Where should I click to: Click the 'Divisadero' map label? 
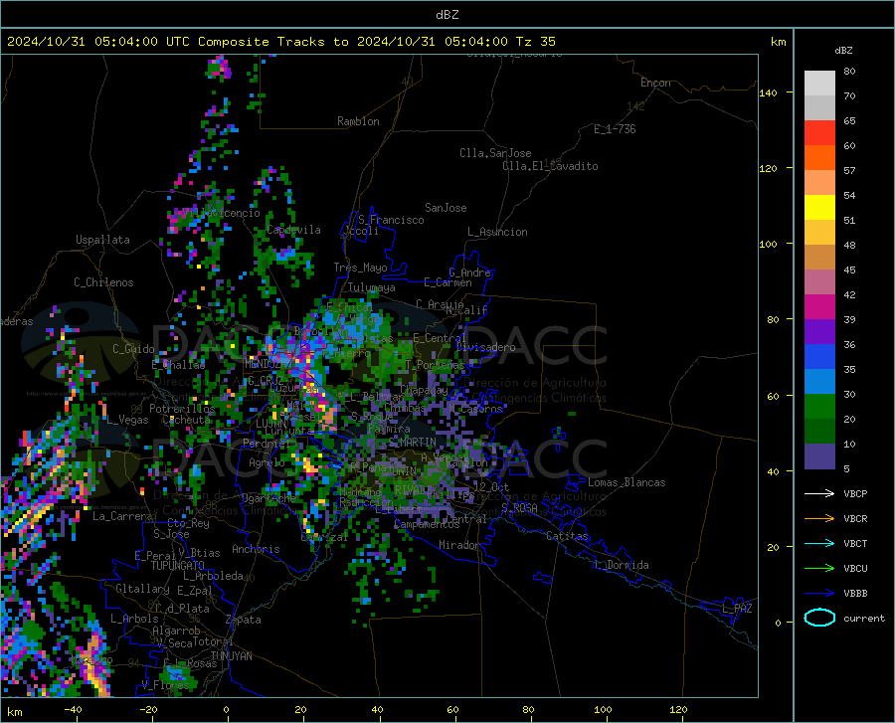[x=485, y=347]
